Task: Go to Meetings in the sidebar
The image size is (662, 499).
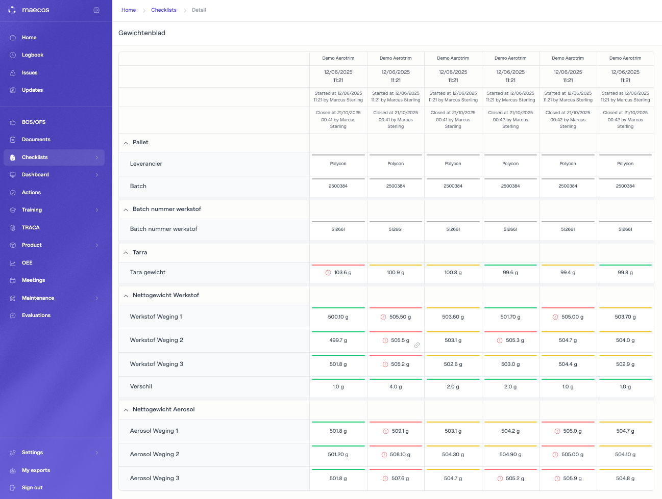Action: 33,280
